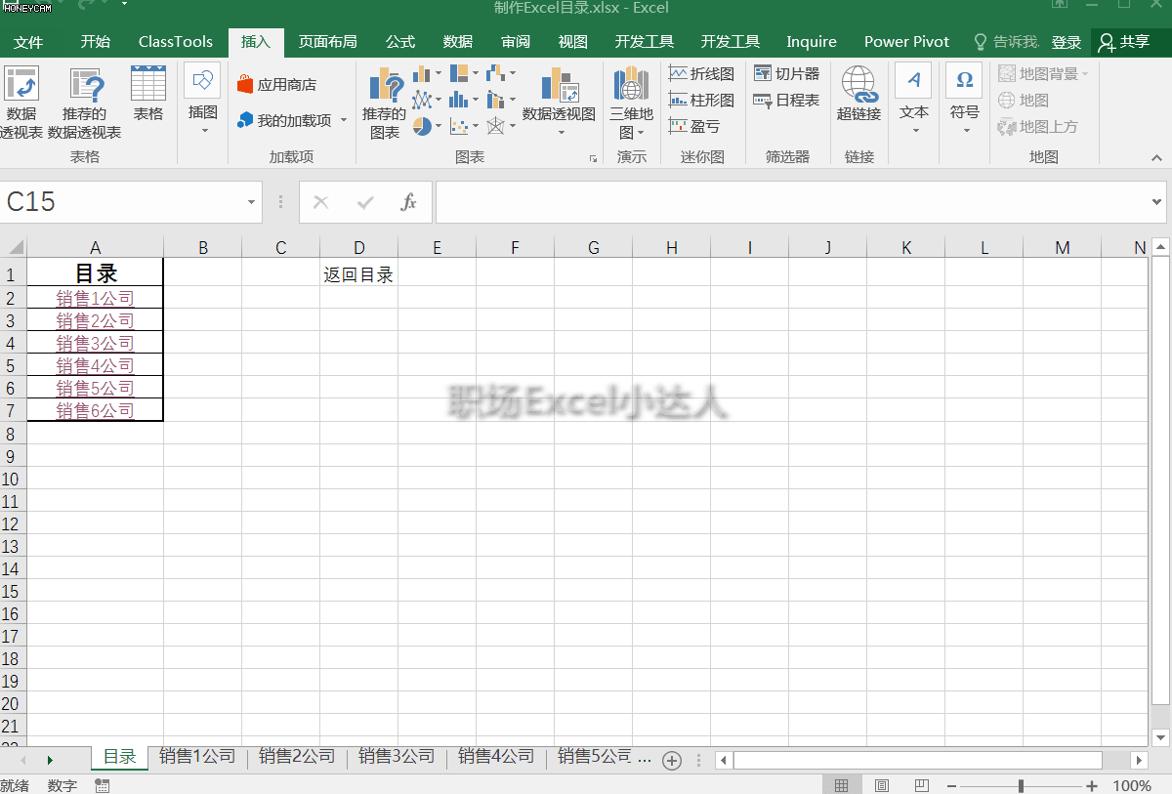Click the Hyperlink (超链接) button
The height and width of the screenshot is (794, 1172).
click(858, 95)
